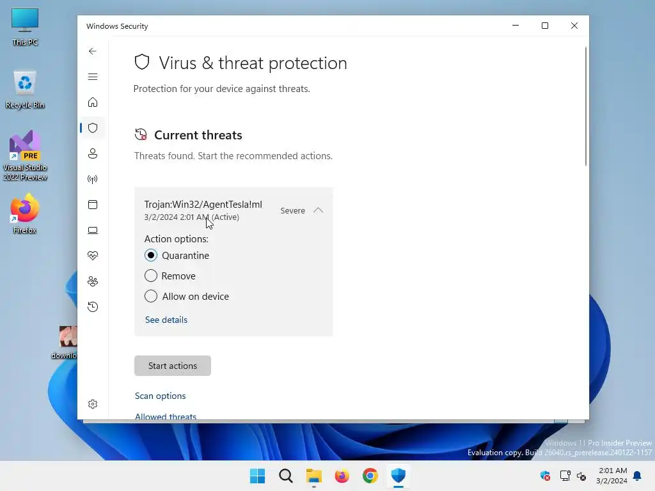
Task: Open File Explorer from taskbar
Action: point(313,476)
